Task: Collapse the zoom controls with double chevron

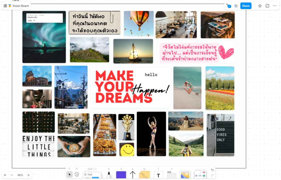Action: [x=5, y=175]
